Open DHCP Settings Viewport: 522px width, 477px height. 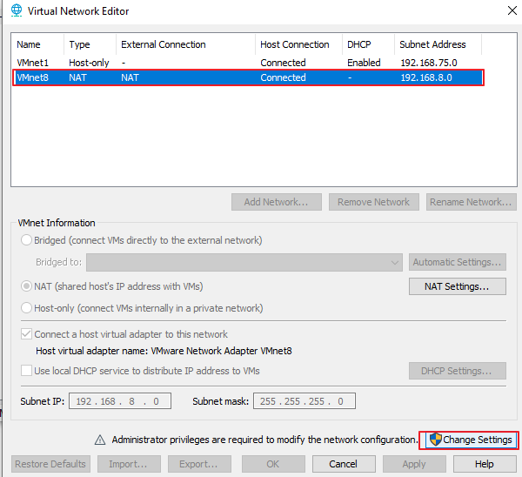click(458, 371)
